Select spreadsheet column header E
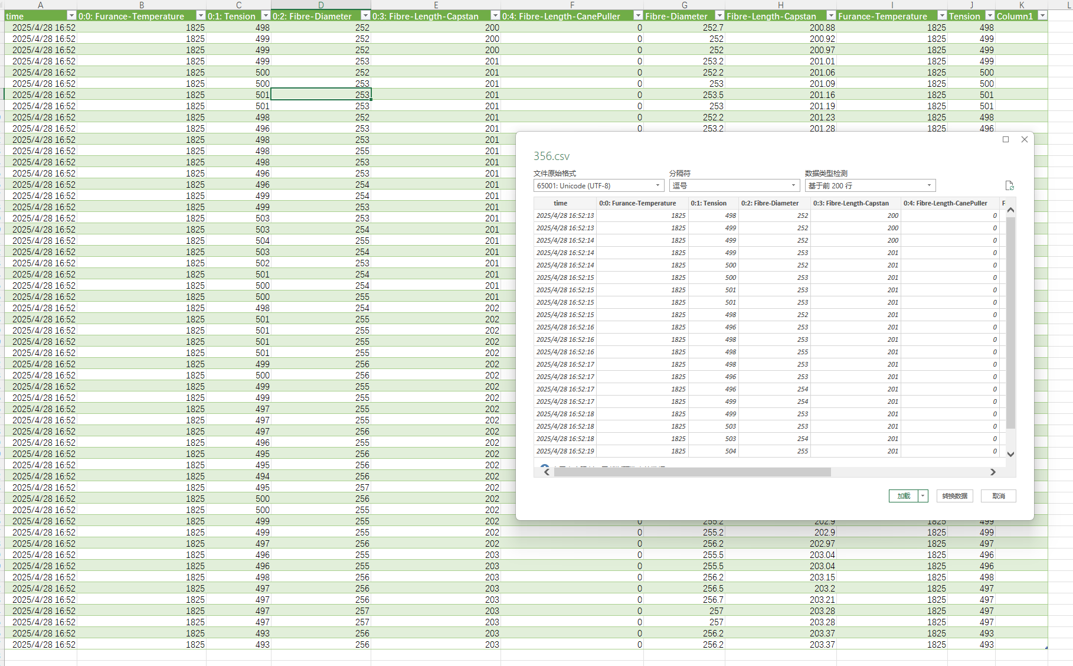This screenshot has width=1073, height=666. click(x=436, y=5)
